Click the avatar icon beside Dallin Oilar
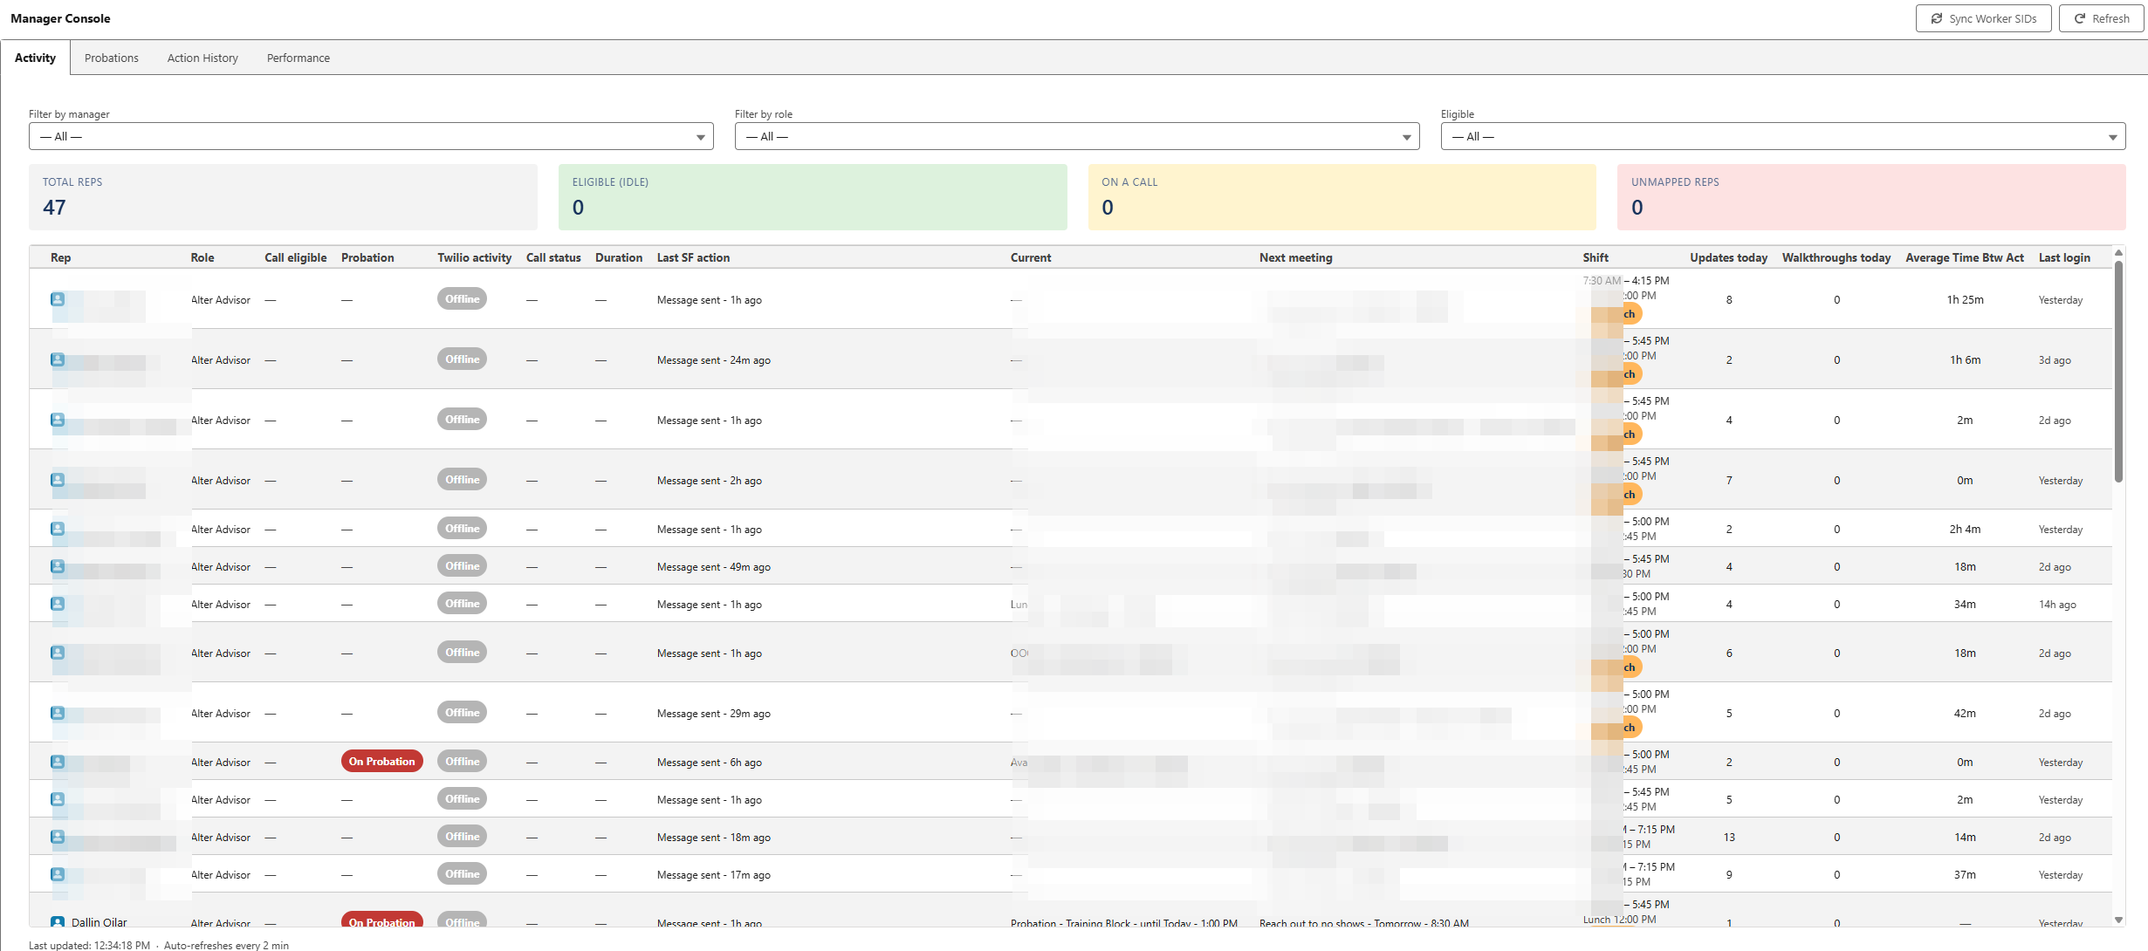This screenshot has width=2148, height=951. point(58,922)
